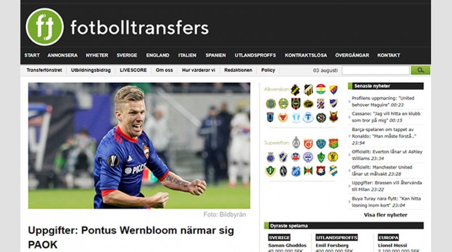Select the Hammarby green crest
452x252 pixels.
tap(283, 104)
